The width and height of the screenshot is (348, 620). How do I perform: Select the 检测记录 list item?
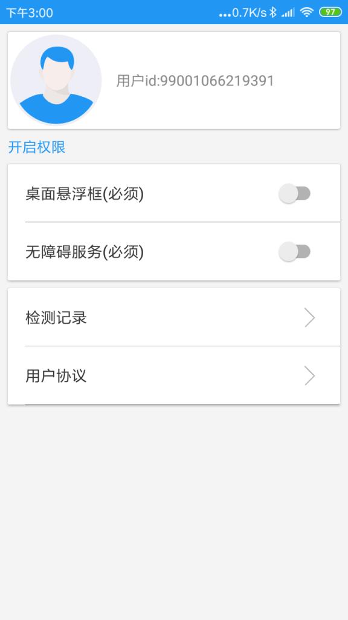pyautogui.click(x=173, y=317)
